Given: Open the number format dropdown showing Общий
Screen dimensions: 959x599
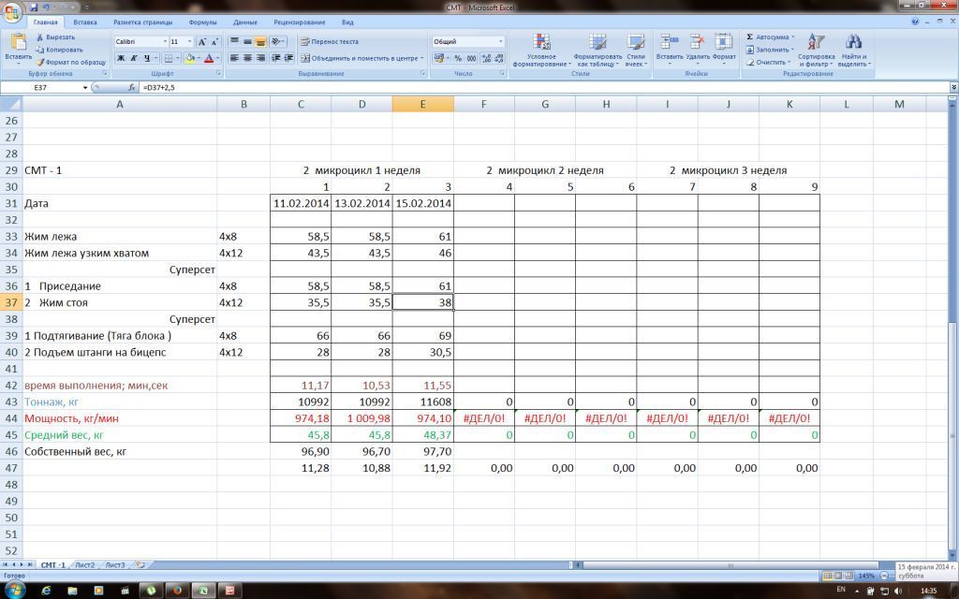Looking at the screenshot, I should [x=501, y=42].
